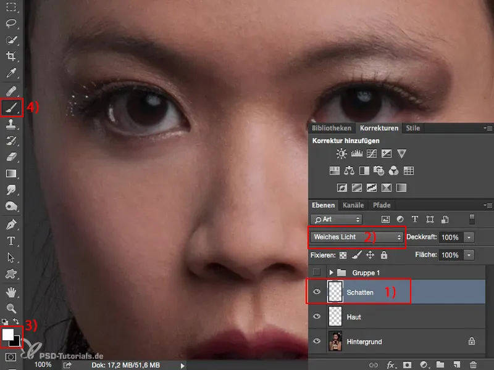Screen dimensions: 494x370
Task: Open the Bibliotheken tab
Action: point(332,128)
